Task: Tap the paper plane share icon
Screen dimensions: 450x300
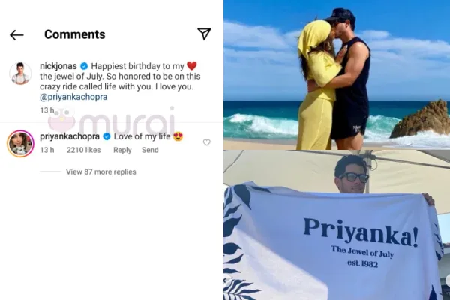Action: click(x=204, y=34)
